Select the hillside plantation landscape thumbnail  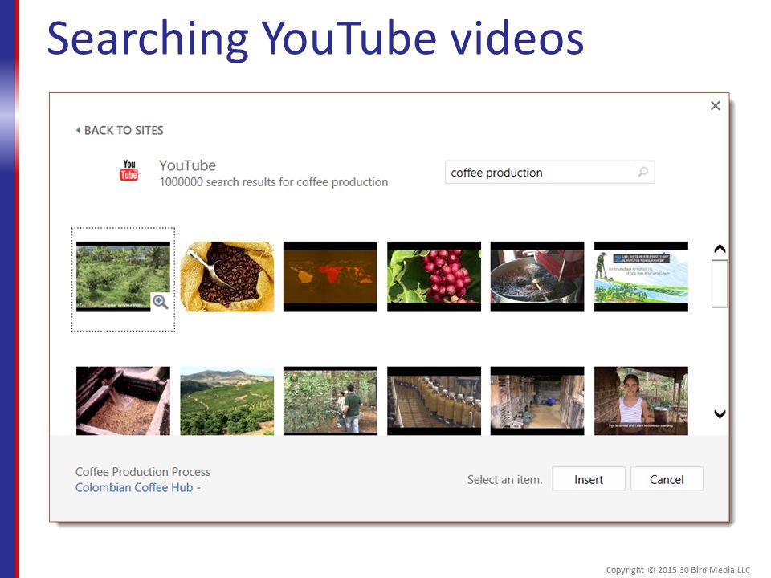[x=226, y=401]
